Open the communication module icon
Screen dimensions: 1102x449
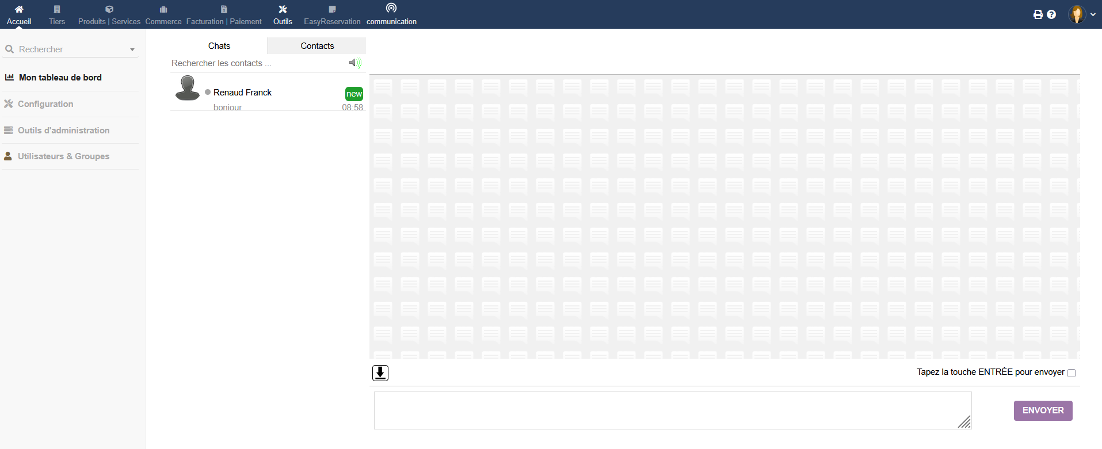click(391, 8)
